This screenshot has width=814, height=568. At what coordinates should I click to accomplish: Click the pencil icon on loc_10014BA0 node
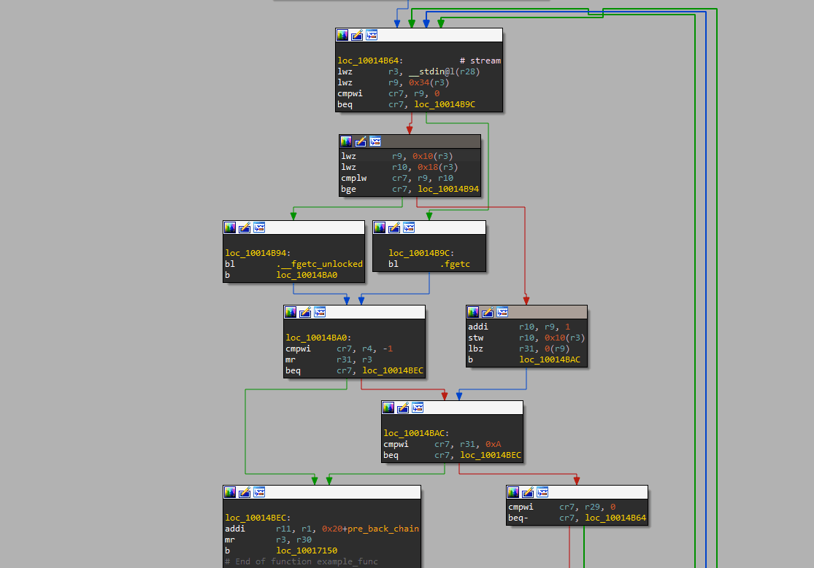(305, 312)
